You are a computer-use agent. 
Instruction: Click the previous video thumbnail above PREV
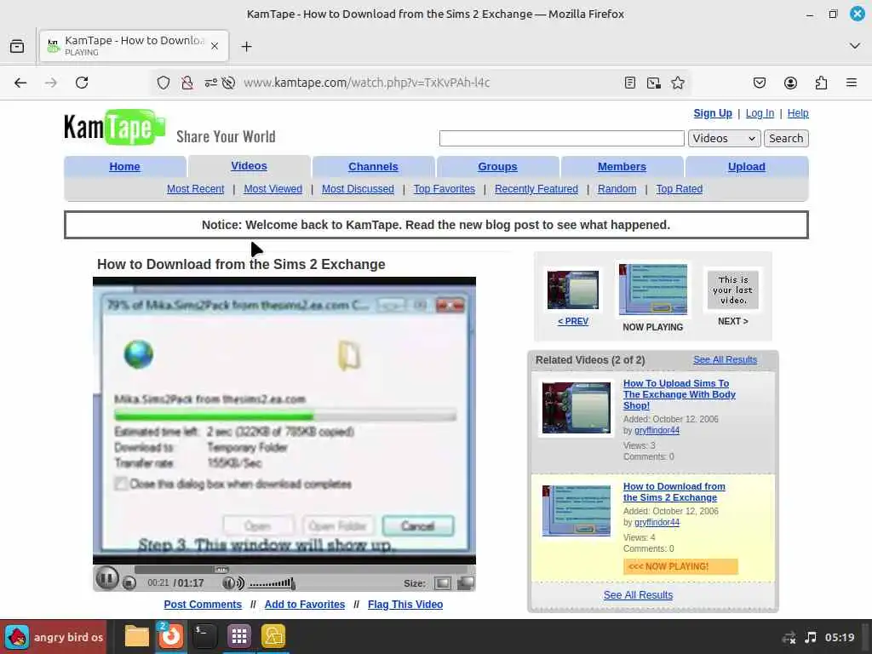click(x=573, y=290)
